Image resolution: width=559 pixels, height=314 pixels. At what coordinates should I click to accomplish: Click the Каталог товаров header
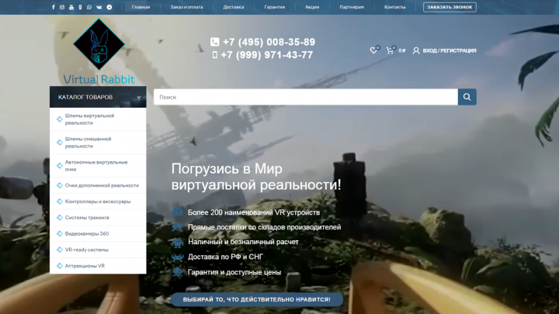(98, 97)
